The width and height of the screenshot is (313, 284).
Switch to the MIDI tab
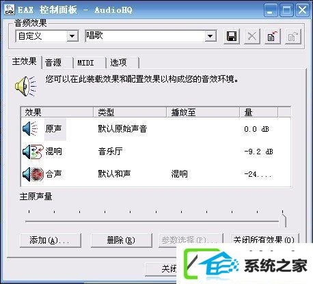point(90,63)
